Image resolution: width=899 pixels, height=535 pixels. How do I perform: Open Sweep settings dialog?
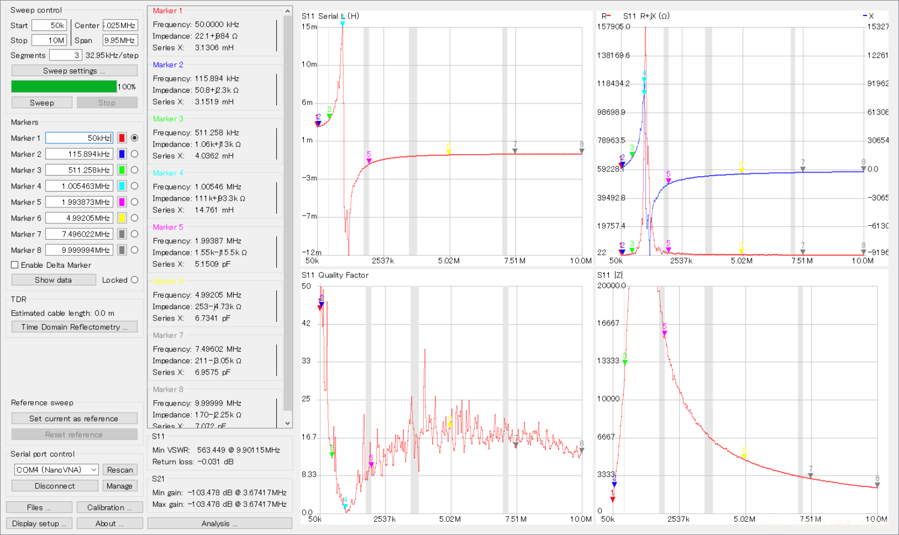[74, 71]
